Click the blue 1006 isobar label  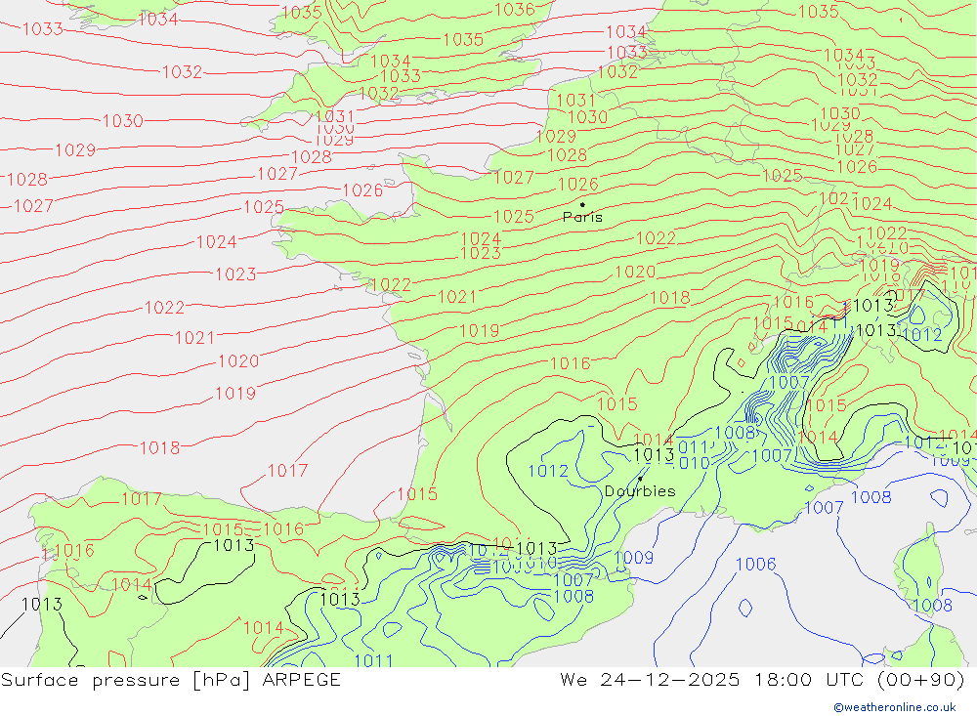756,565
